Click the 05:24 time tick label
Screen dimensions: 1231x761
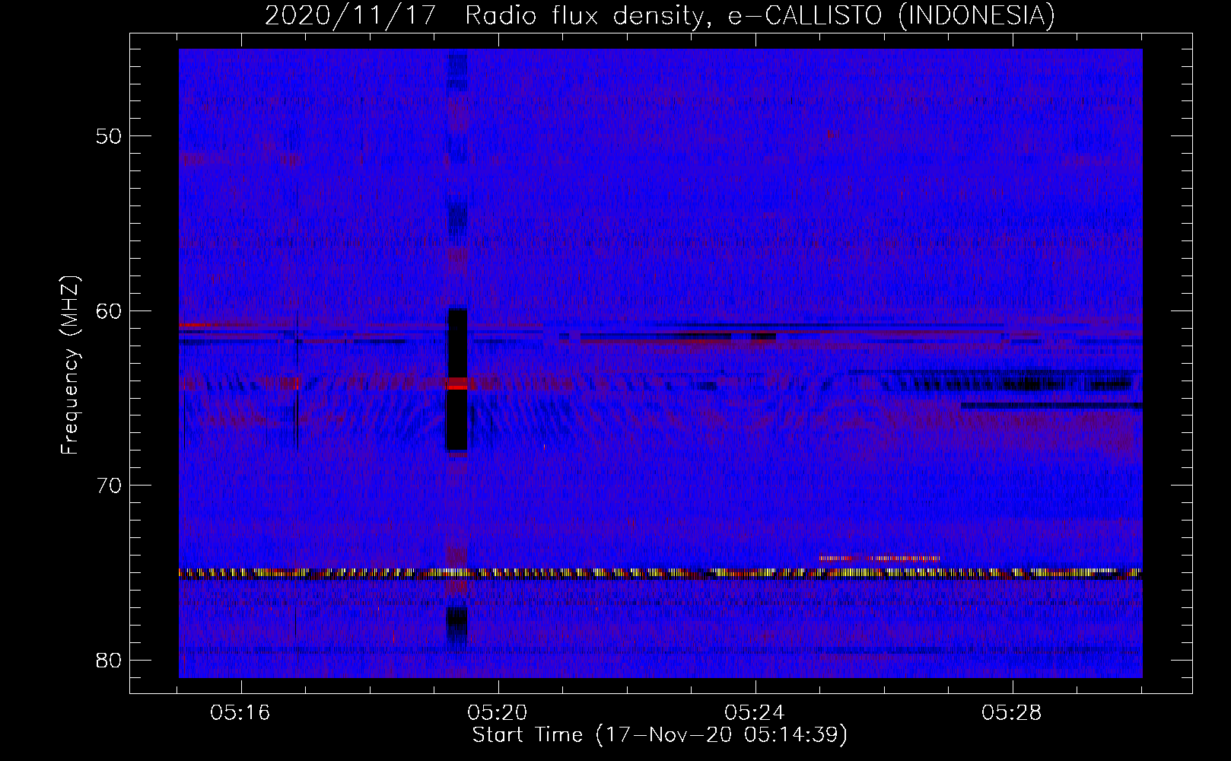click(x=755, y=713)
